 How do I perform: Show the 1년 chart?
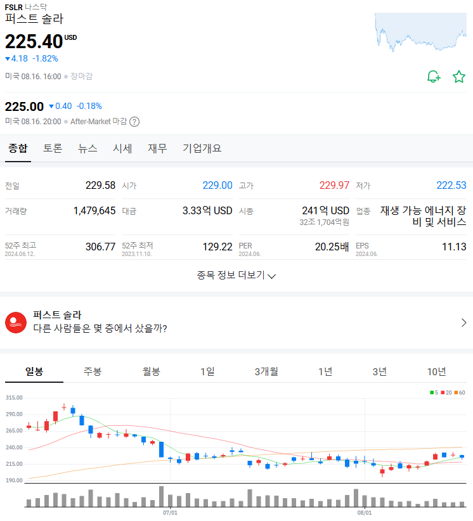325,371
